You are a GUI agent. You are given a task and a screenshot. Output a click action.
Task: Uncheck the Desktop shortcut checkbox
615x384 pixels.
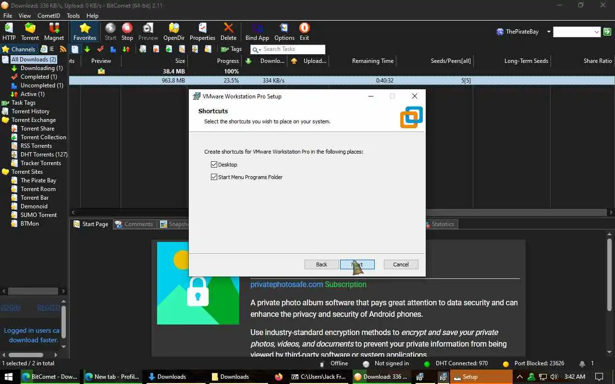point(214,165)
